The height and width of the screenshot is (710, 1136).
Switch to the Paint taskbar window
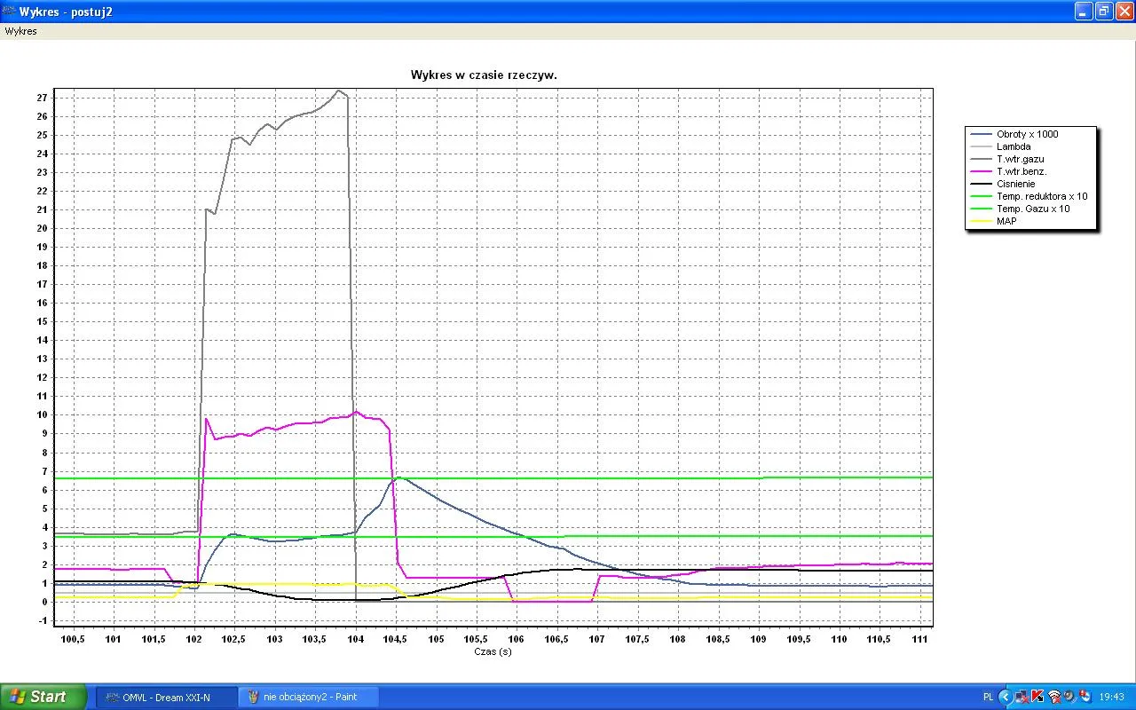click(x=309, y=697)
